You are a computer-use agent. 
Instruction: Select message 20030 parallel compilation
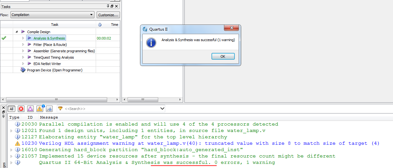pyautogui.click(x=159, y=124)
